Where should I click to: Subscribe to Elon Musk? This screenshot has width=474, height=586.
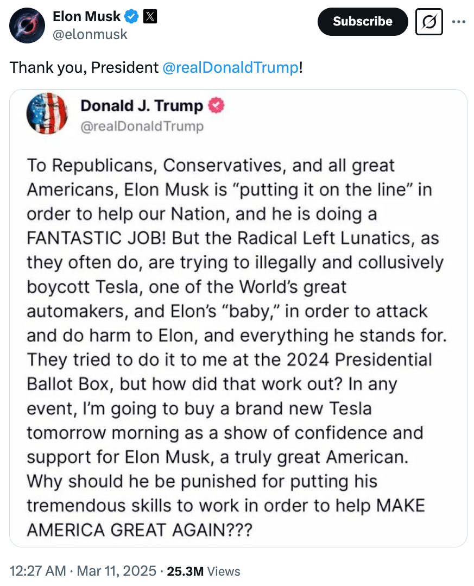coord(363,22)
